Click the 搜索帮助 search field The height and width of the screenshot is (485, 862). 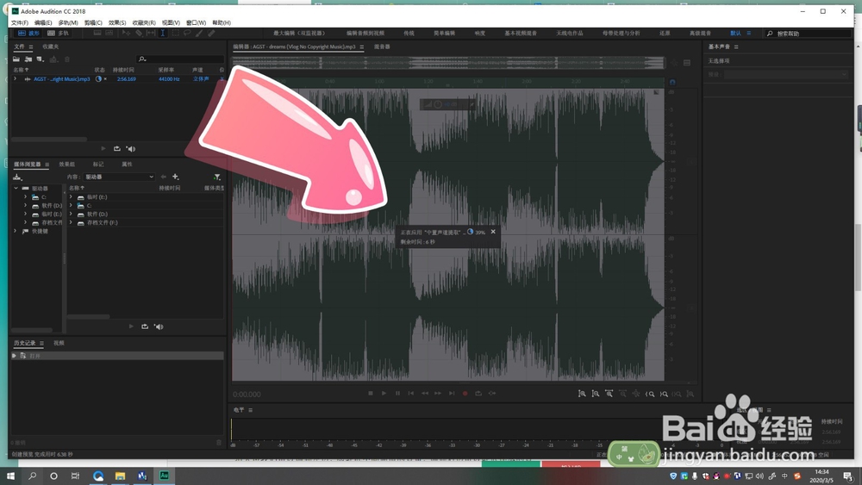pyautogui.click(x=809, y=34)
